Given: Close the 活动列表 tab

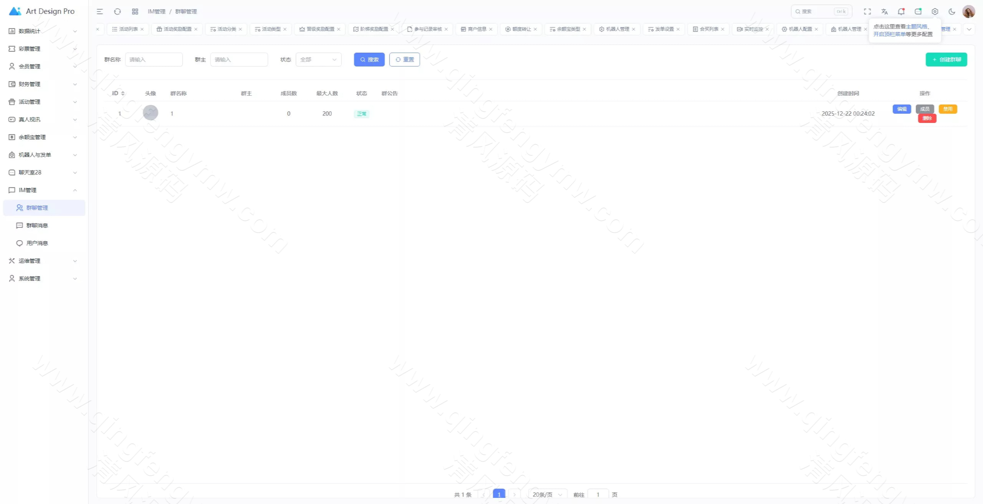Looking at the screenshot, I should 142,29.
